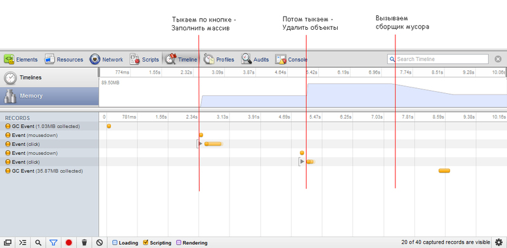This screenshot has height=248, width=507.
Task: Open the Elements panel
Action: click(x=21, y=60)
